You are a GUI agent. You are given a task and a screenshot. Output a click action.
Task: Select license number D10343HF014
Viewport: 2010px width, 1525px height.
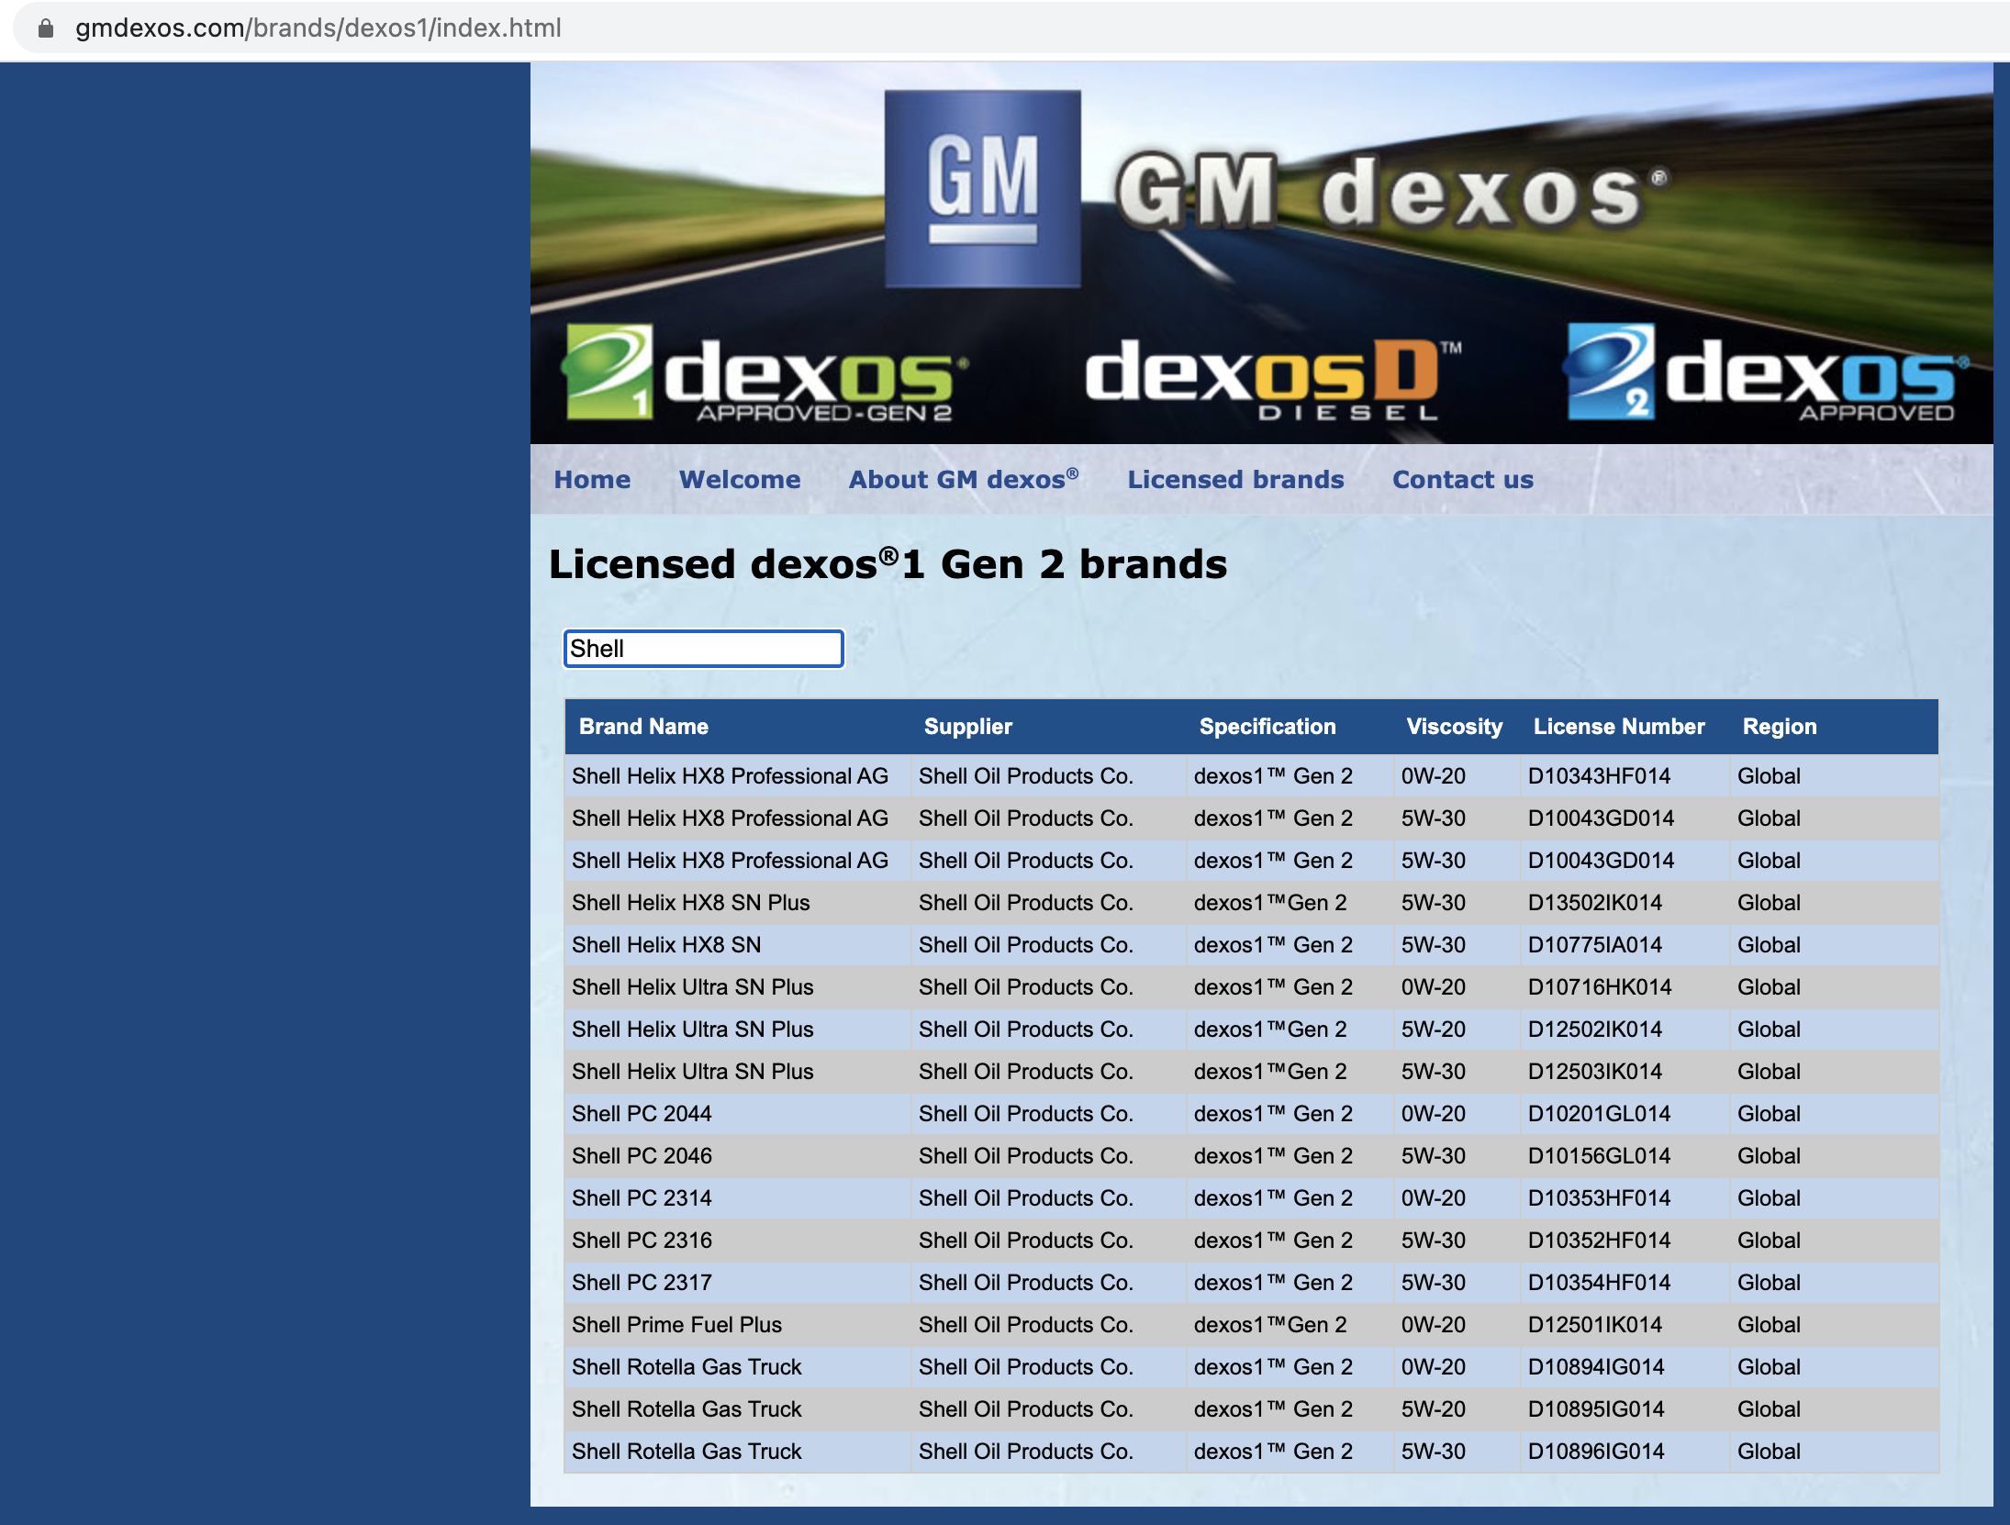coord(1599,776)
